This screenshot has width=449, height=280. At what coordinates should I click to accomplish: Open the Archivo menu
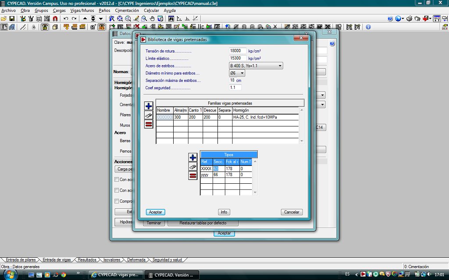pos(9,10)
